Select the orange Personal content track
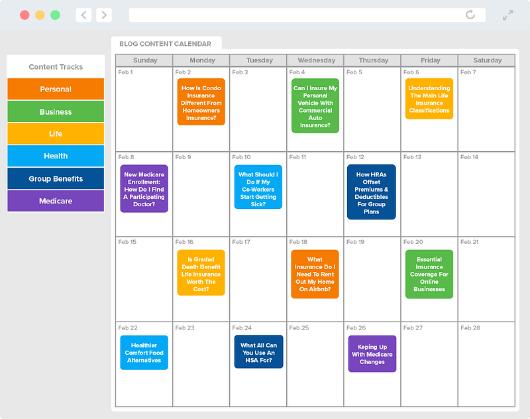The width and height of the screenshot is (530, 419). [x=56, y=89]
